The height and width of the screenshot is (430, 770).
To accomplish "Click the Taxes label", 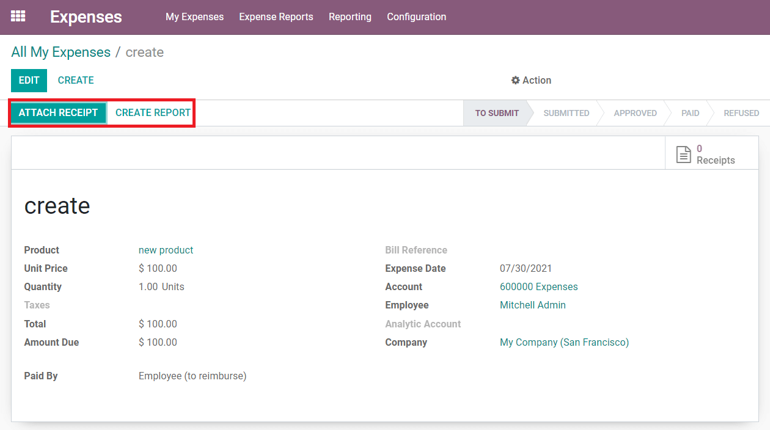I will pyautogui.click(x=37, y=305).
